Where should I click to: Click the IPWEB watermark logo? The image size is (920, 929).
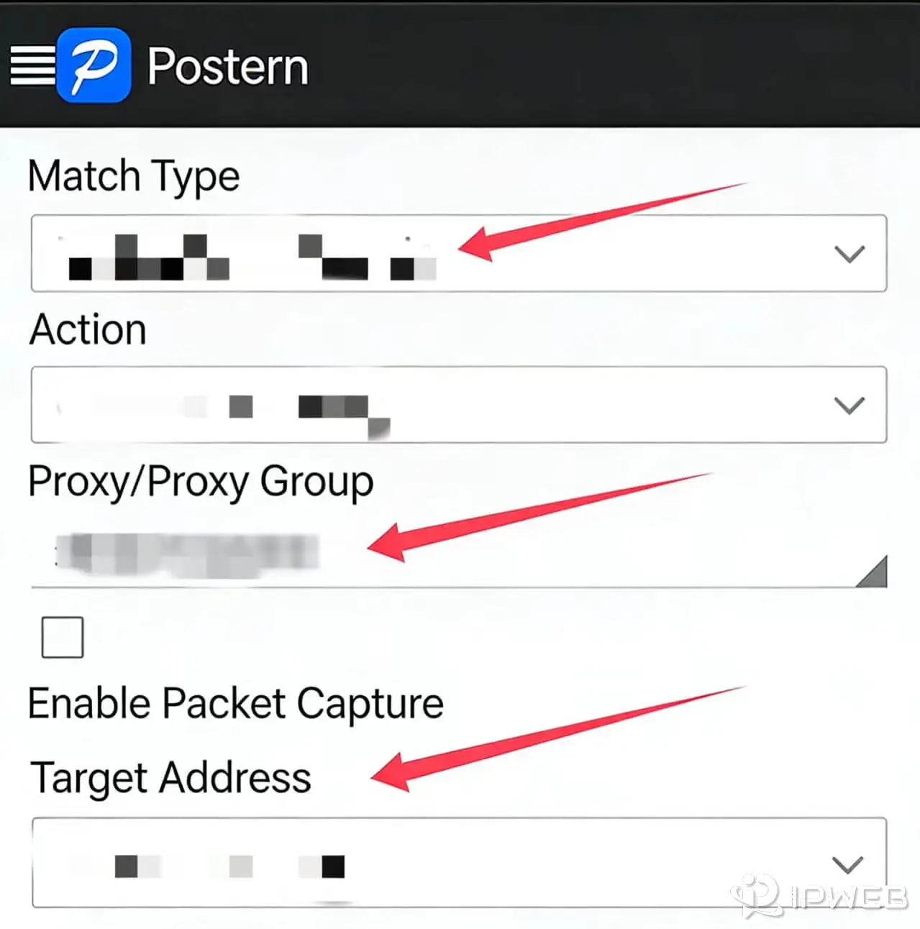click(x=820, y=897)
